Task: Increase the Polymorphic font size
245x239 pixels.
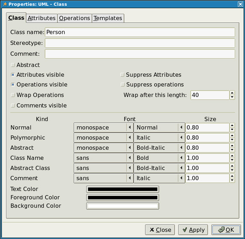Action: (232, 136)
